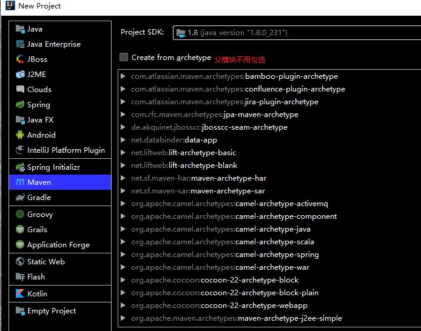Select cocoon-22-archetype-webapp row text
This screenshot has height=331, width=421.
[x=220, y=306]
